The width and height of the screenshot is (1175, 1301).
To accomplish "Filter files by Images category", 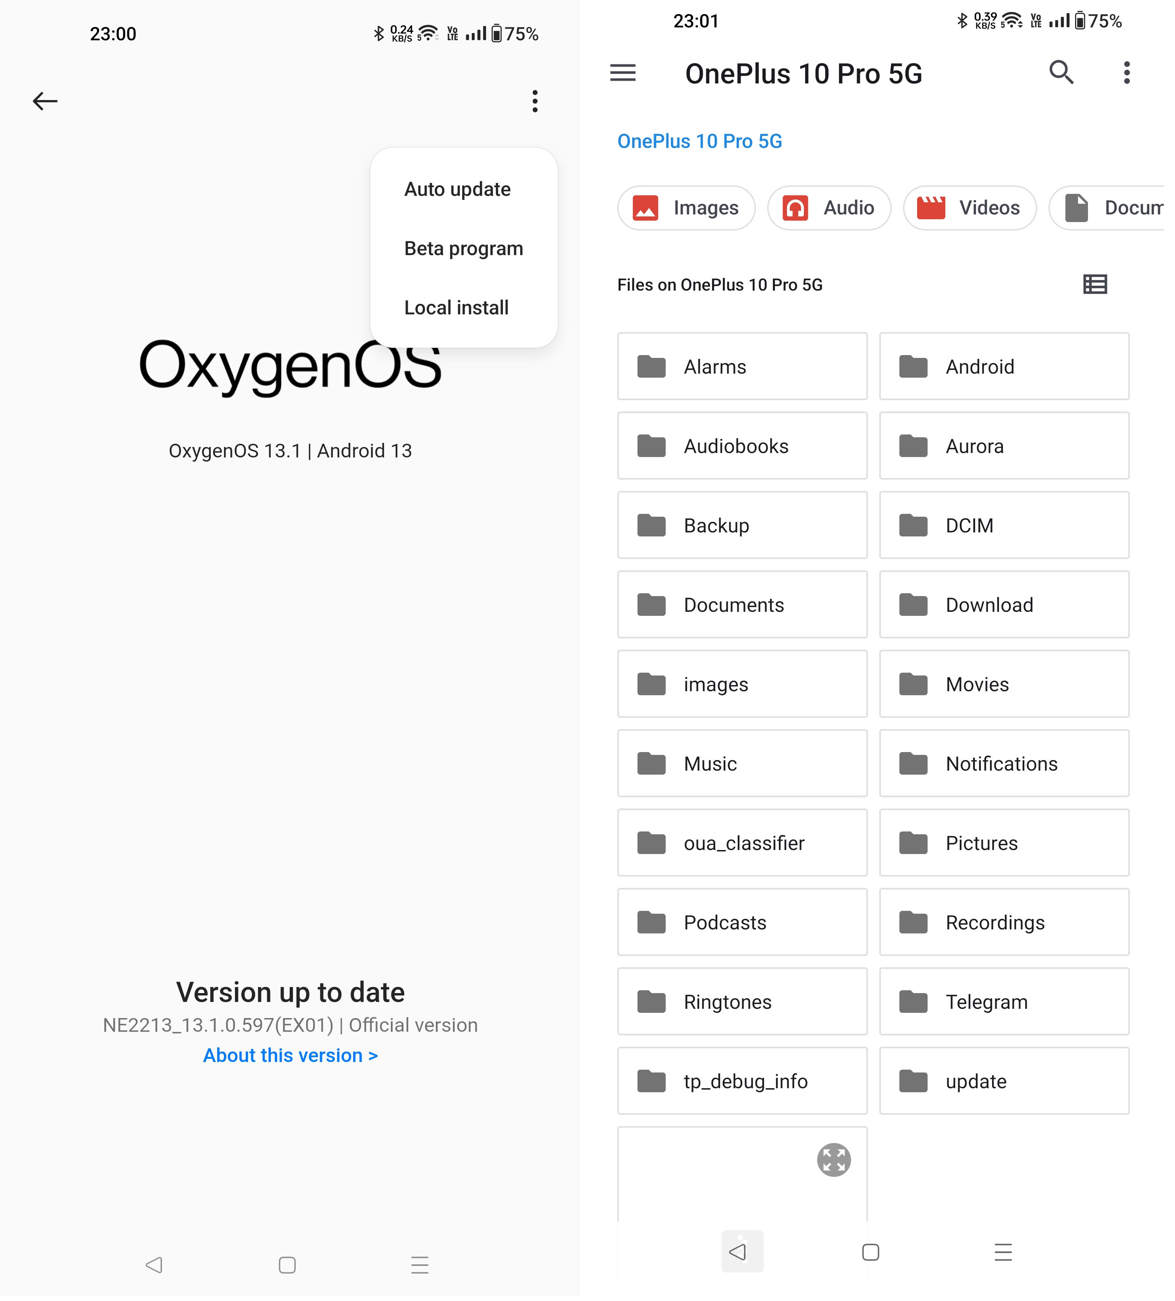I will click(x=686, y=208).
